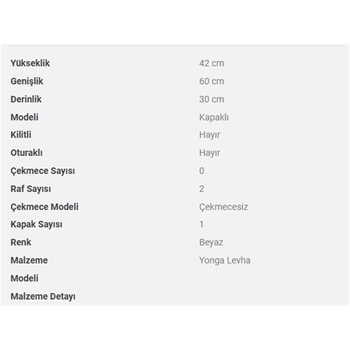Select the 30 cm depth value

point(211,99)
